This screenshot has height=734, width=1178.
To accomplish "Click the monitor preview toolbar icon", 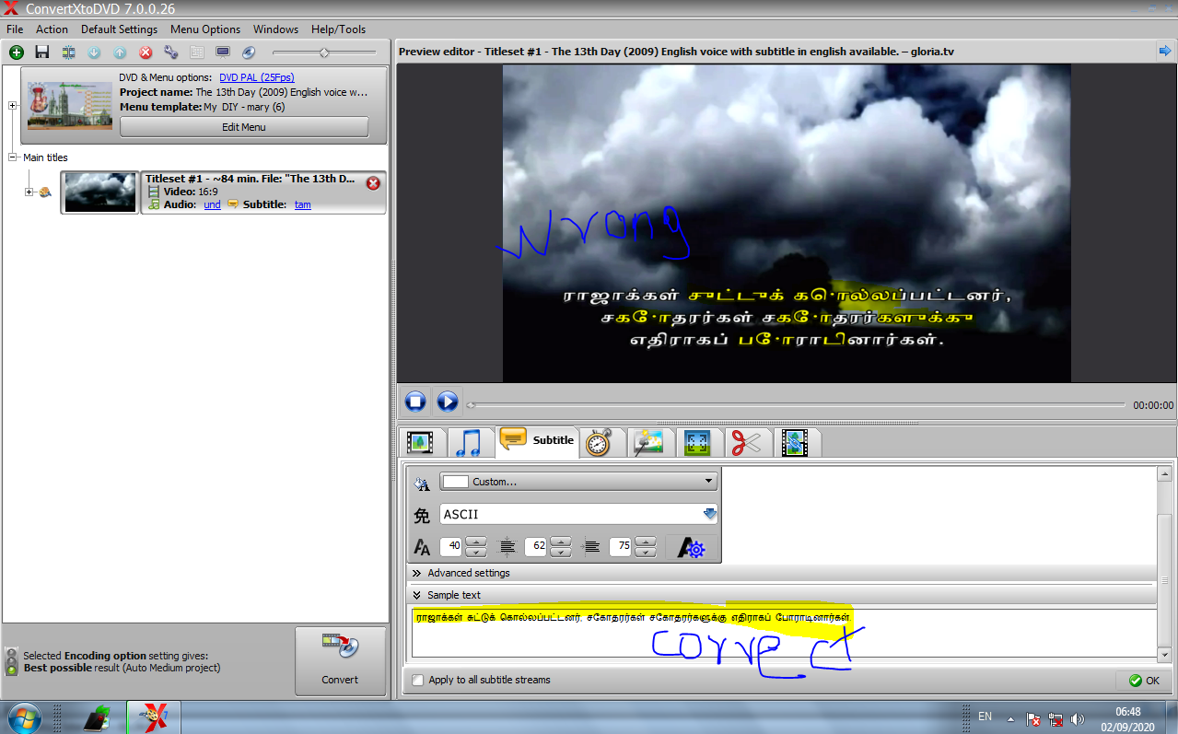I will (x=223, y=52).
